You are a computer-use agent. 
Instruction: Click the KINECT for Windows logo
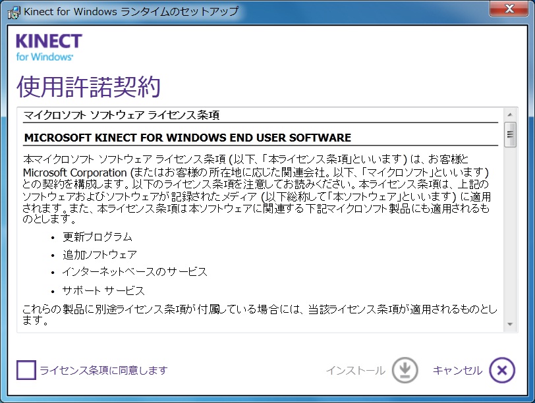(49, 47)
